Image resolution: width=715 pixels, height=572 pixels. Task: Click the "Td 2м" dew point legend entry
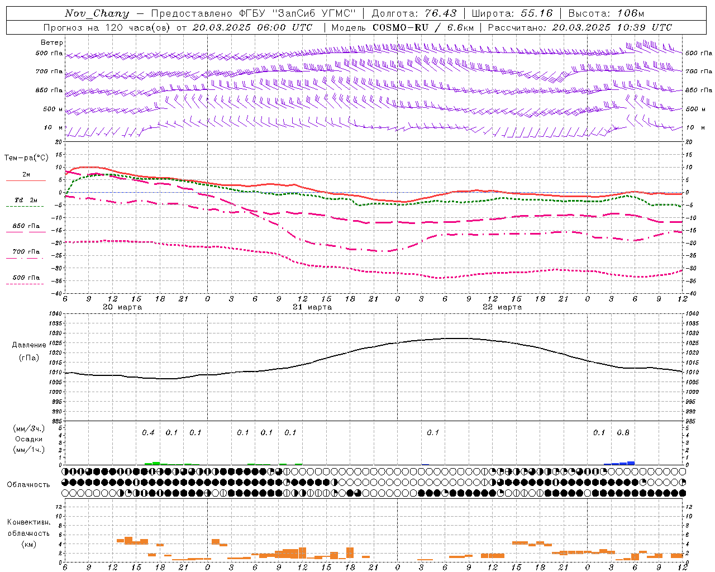click(26, 200)
